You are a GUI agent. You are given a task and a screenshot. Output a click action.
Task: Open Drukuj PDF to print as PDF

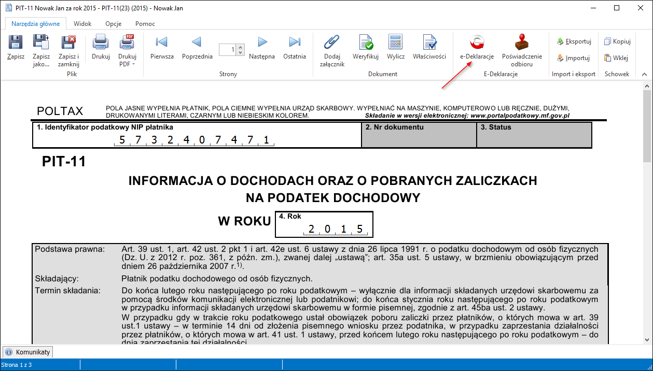click(x=127, y=47)
